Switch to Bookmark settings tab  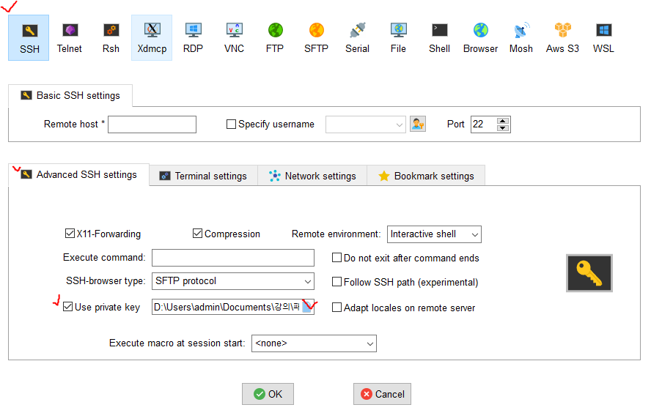(426, 176)
